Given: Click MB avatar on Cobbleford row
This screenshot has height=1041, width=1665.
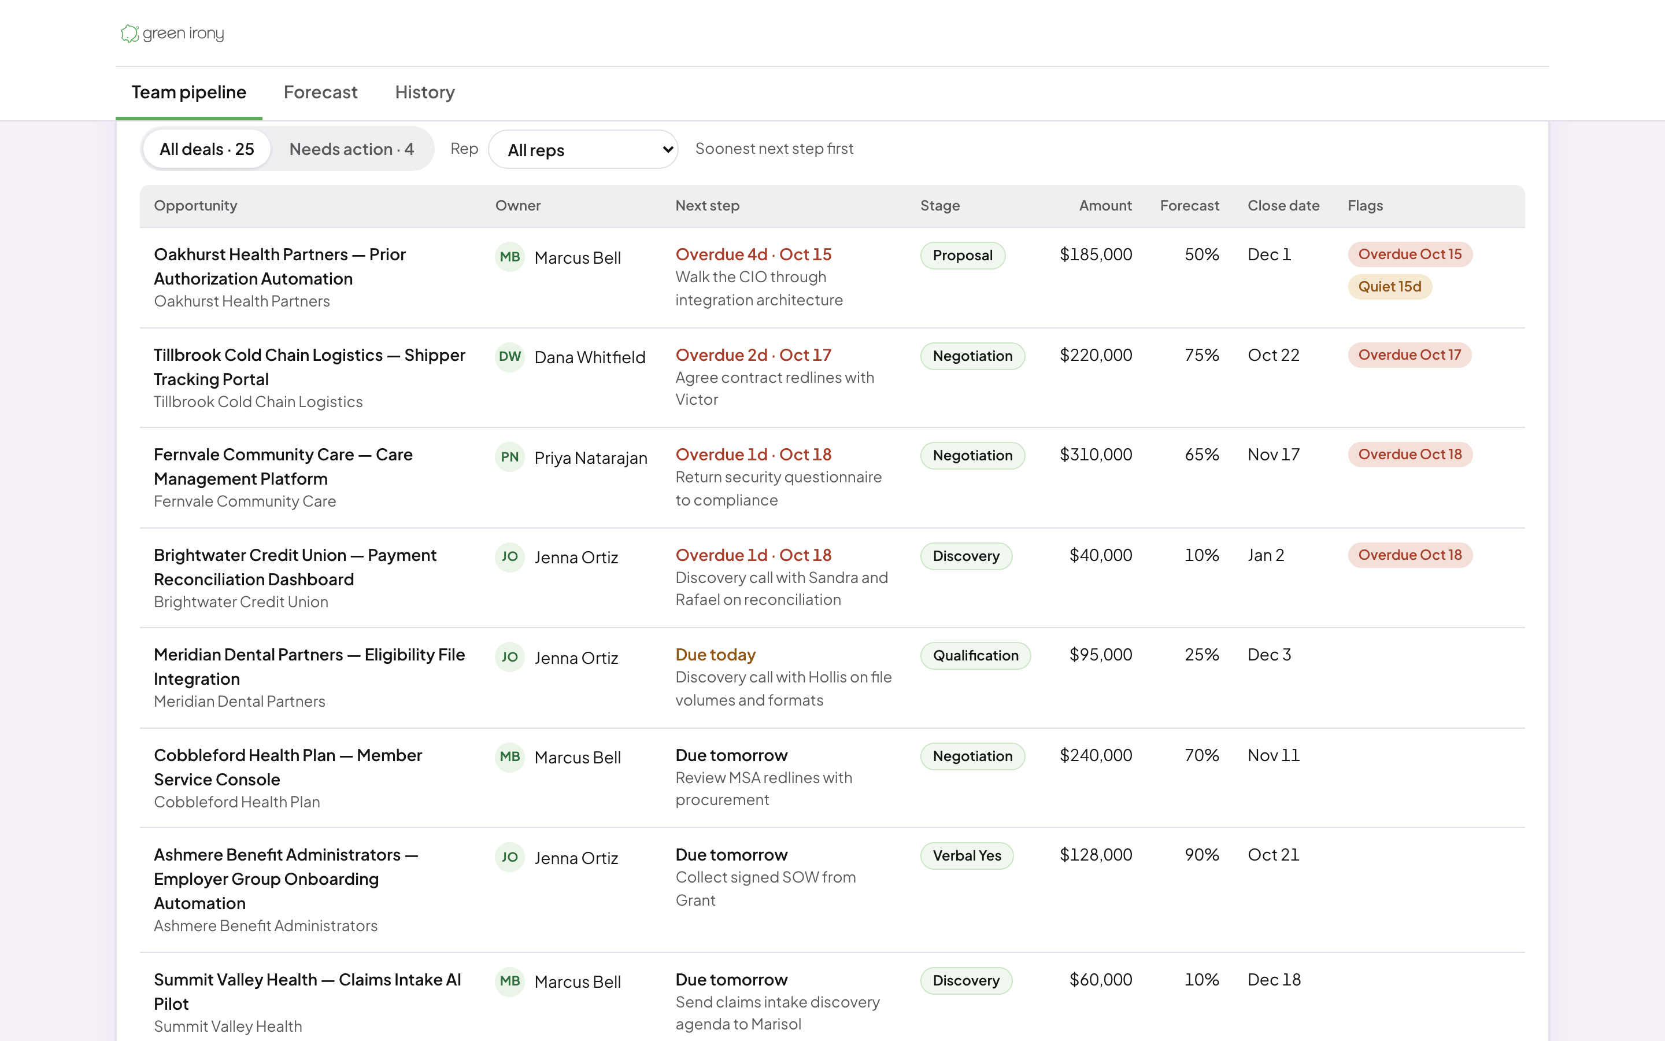Looking at the screenshot, I should point(510,756).
